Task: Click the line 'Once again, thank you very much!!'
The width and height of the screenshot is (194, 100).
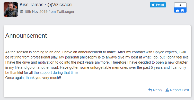Action: click(x=33, y=78)
